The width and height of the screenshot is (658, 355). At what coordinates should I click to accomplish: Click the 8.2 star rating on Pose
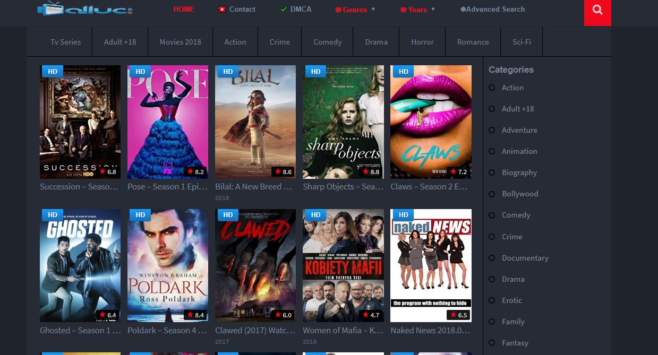[x=195, y=172]
